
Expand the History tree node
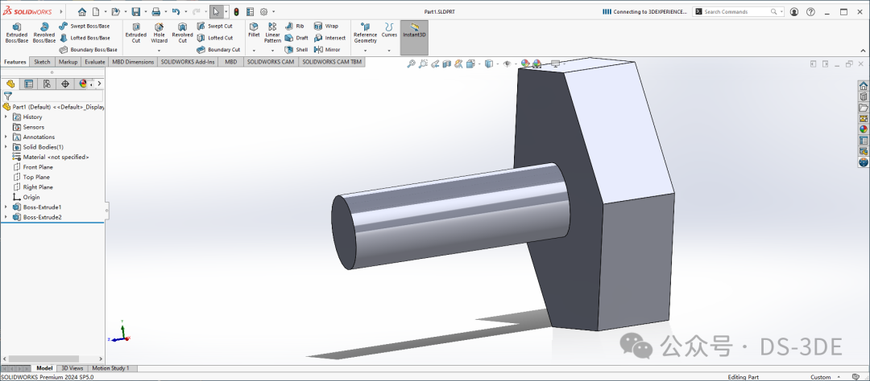[x=6, y=117]
